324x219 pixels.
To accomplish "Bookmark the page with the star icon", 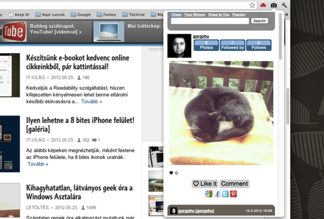I will tap(252, 5).
